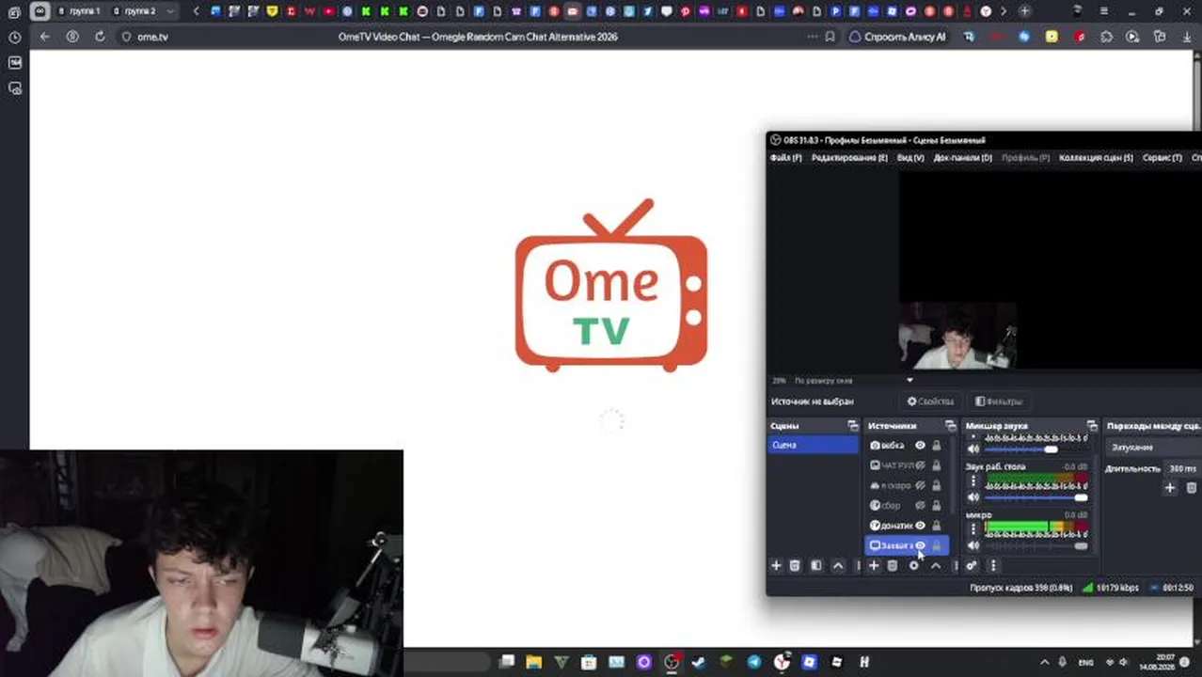The height and width of the screenshot is (677, 1202).
Task: Hide the Захват source eye icon
Action: [x=921, y=545]
